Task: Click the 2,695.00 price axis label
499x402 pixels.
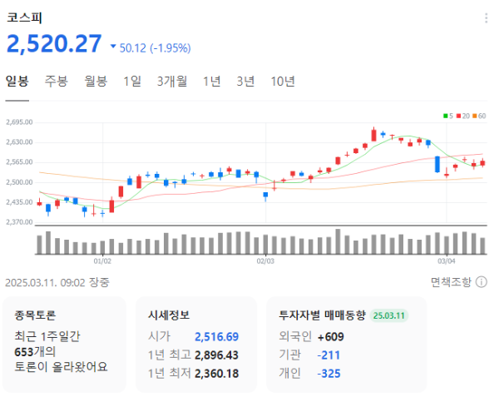Action: tap(19, 122)
